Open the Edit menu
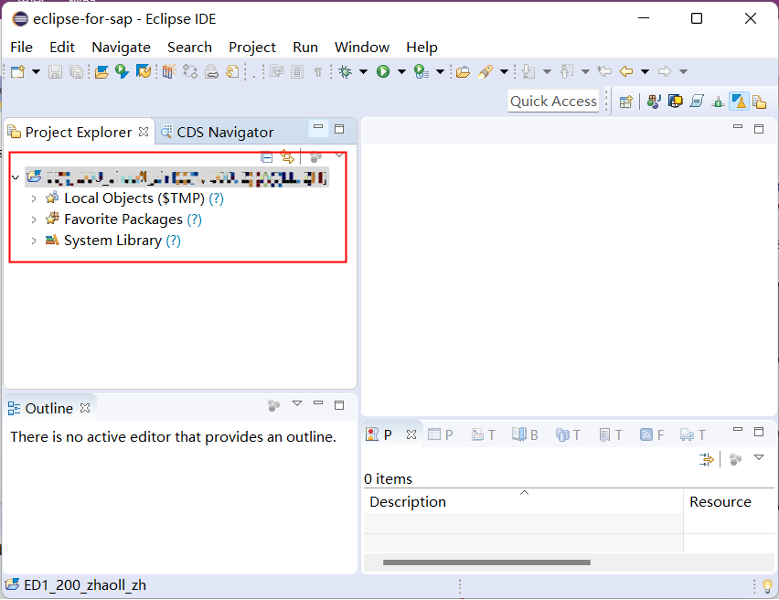Viewport: 779px width, 600px height. [62, 48]
